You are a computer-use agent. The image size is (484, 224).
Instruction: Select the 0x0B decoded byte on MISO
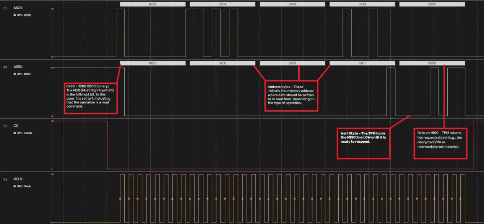(x=432, y=63)
